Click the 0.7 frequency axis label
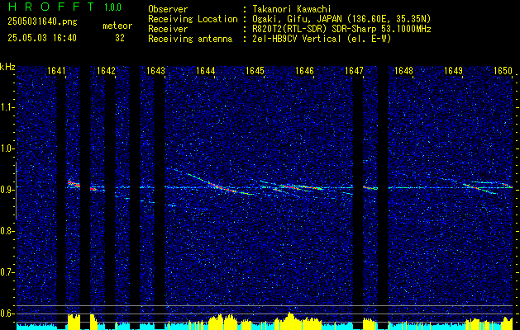The height and width of the screenshot is (330, 520). 7,272
